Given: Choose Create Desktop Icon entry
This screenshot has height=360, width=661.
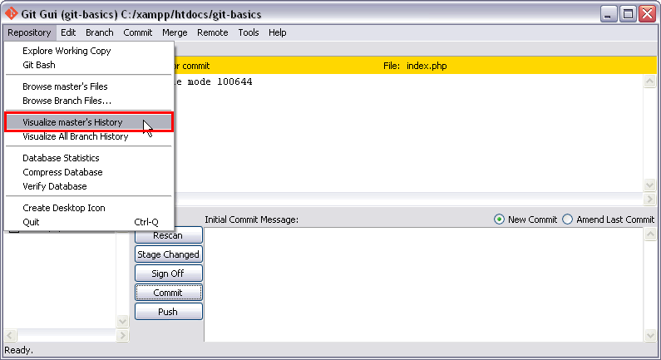Looking at the screenshot, I should [x=63, y=208].
